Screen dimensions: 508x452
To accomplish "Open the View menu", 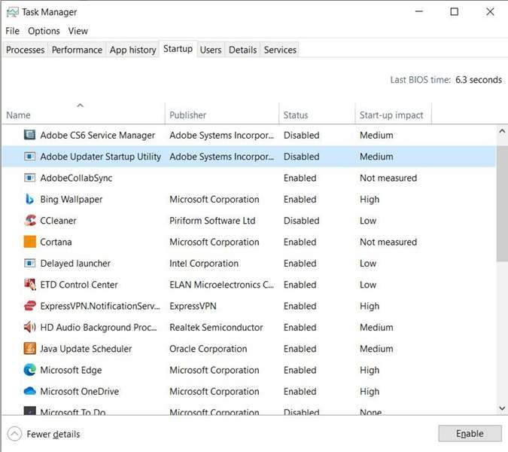I will [78, 31].
